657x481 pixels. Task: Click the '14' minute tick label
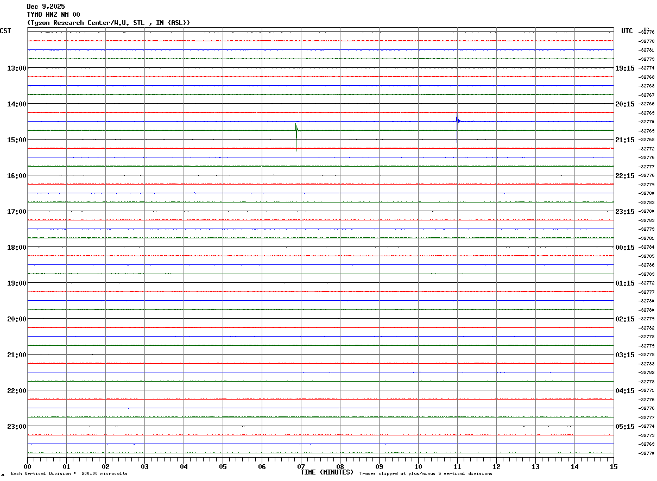tap(574, 466)
